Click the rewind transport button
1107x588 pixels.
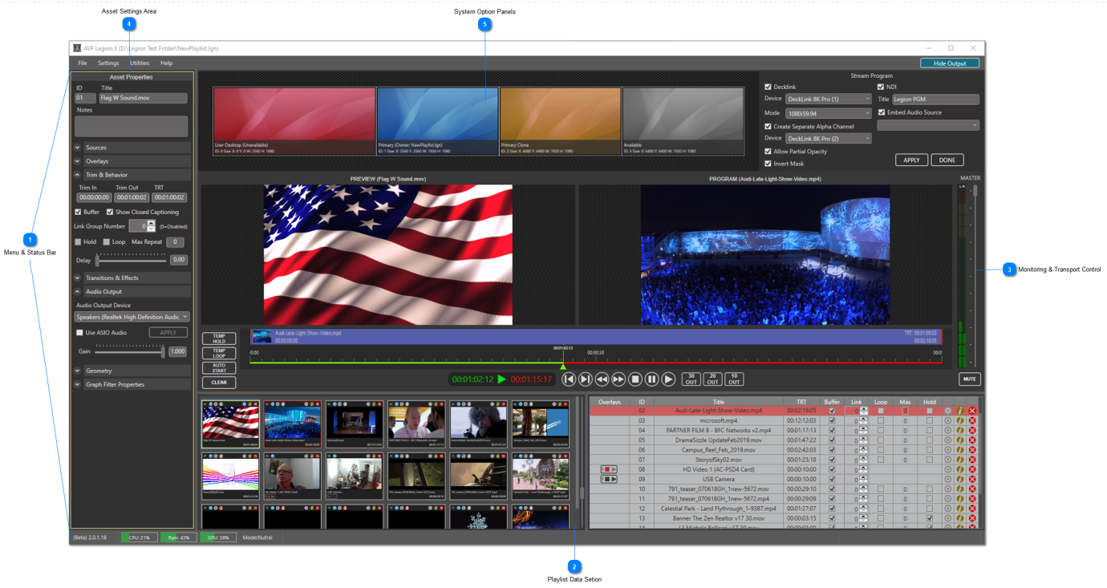coord(602,379)
